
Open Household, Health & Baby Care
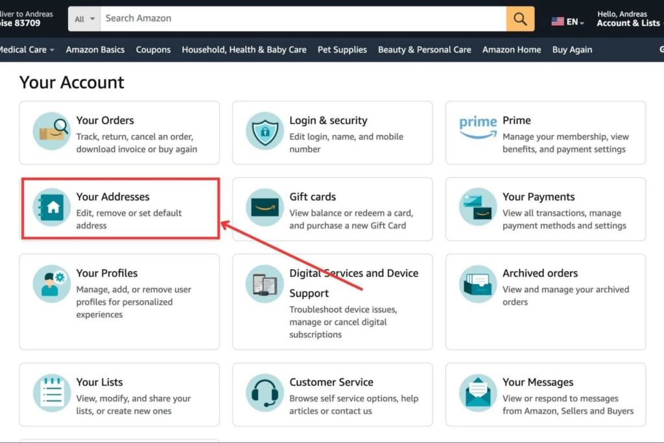pos(244,49)
